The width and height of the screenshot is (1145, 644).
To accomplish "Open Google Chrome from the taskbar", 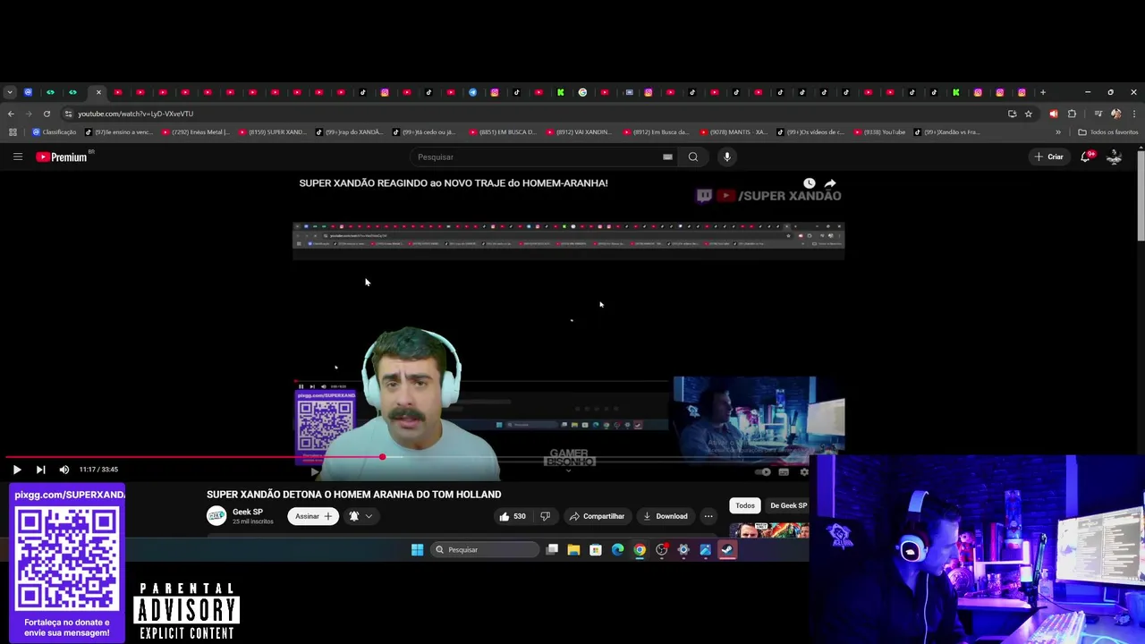I will click(640, 549).
